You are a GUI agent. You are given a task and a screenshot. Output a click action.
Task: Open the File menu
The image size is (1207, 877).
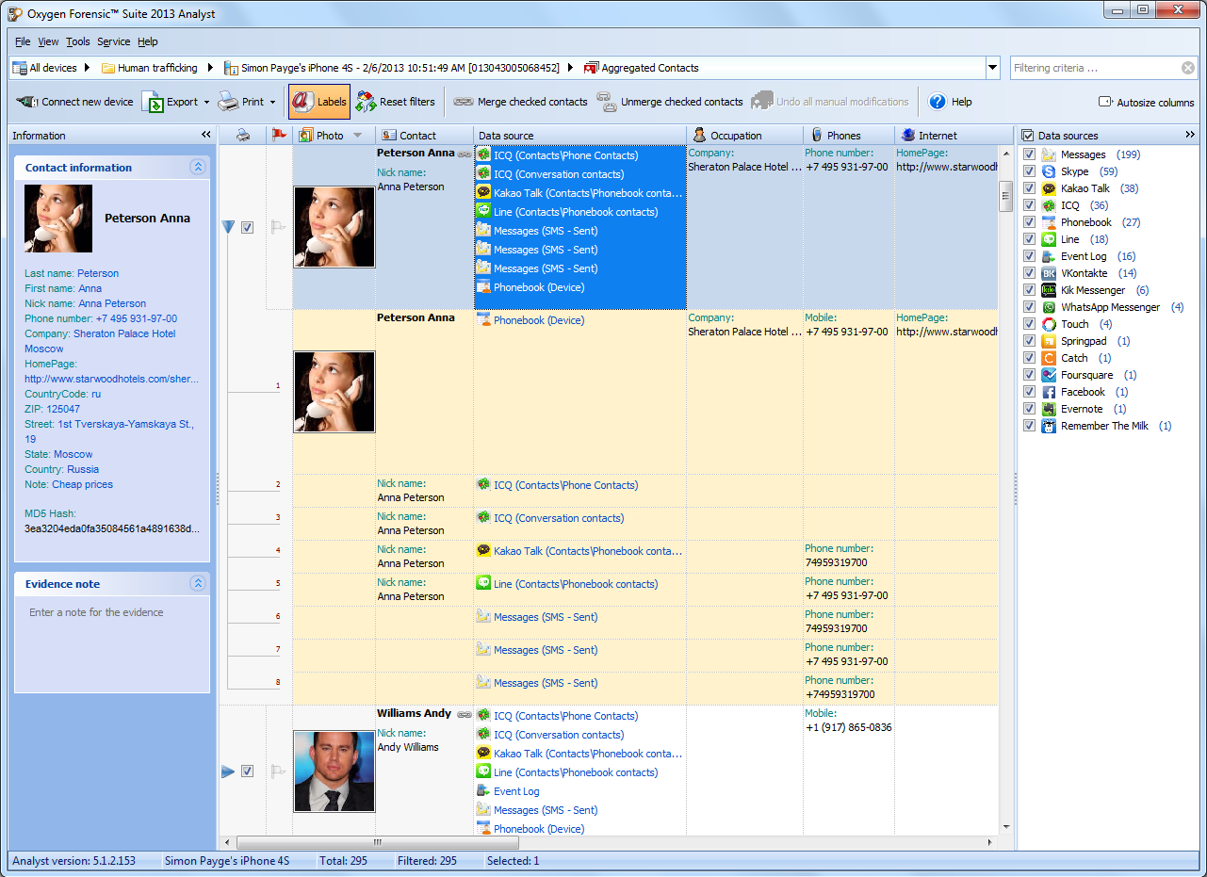tap(23, 41)
